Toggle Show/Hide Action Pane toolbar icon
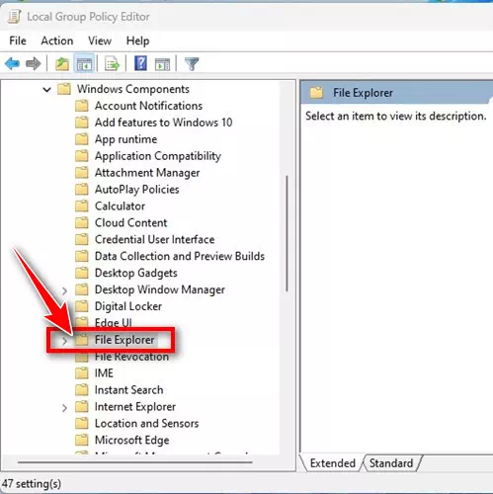Screen dimensions: 493x494 click(x=162, y=64)
